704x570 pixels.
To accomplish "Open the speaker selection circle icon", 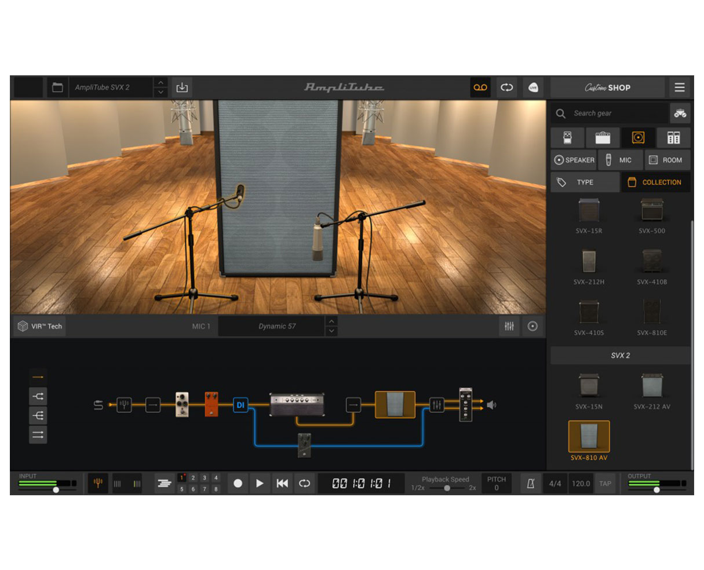I will (x=532, y=326).
